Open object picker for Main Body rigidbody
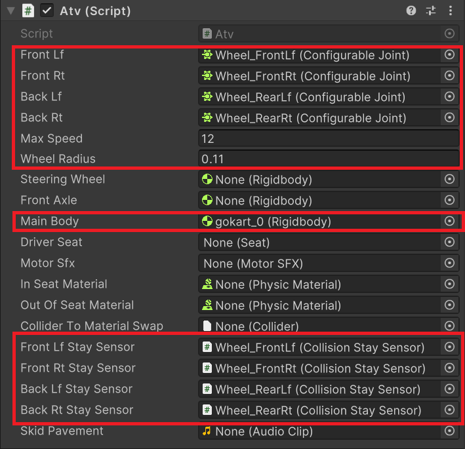Screen dimensions: 465x449 point(449,221)
